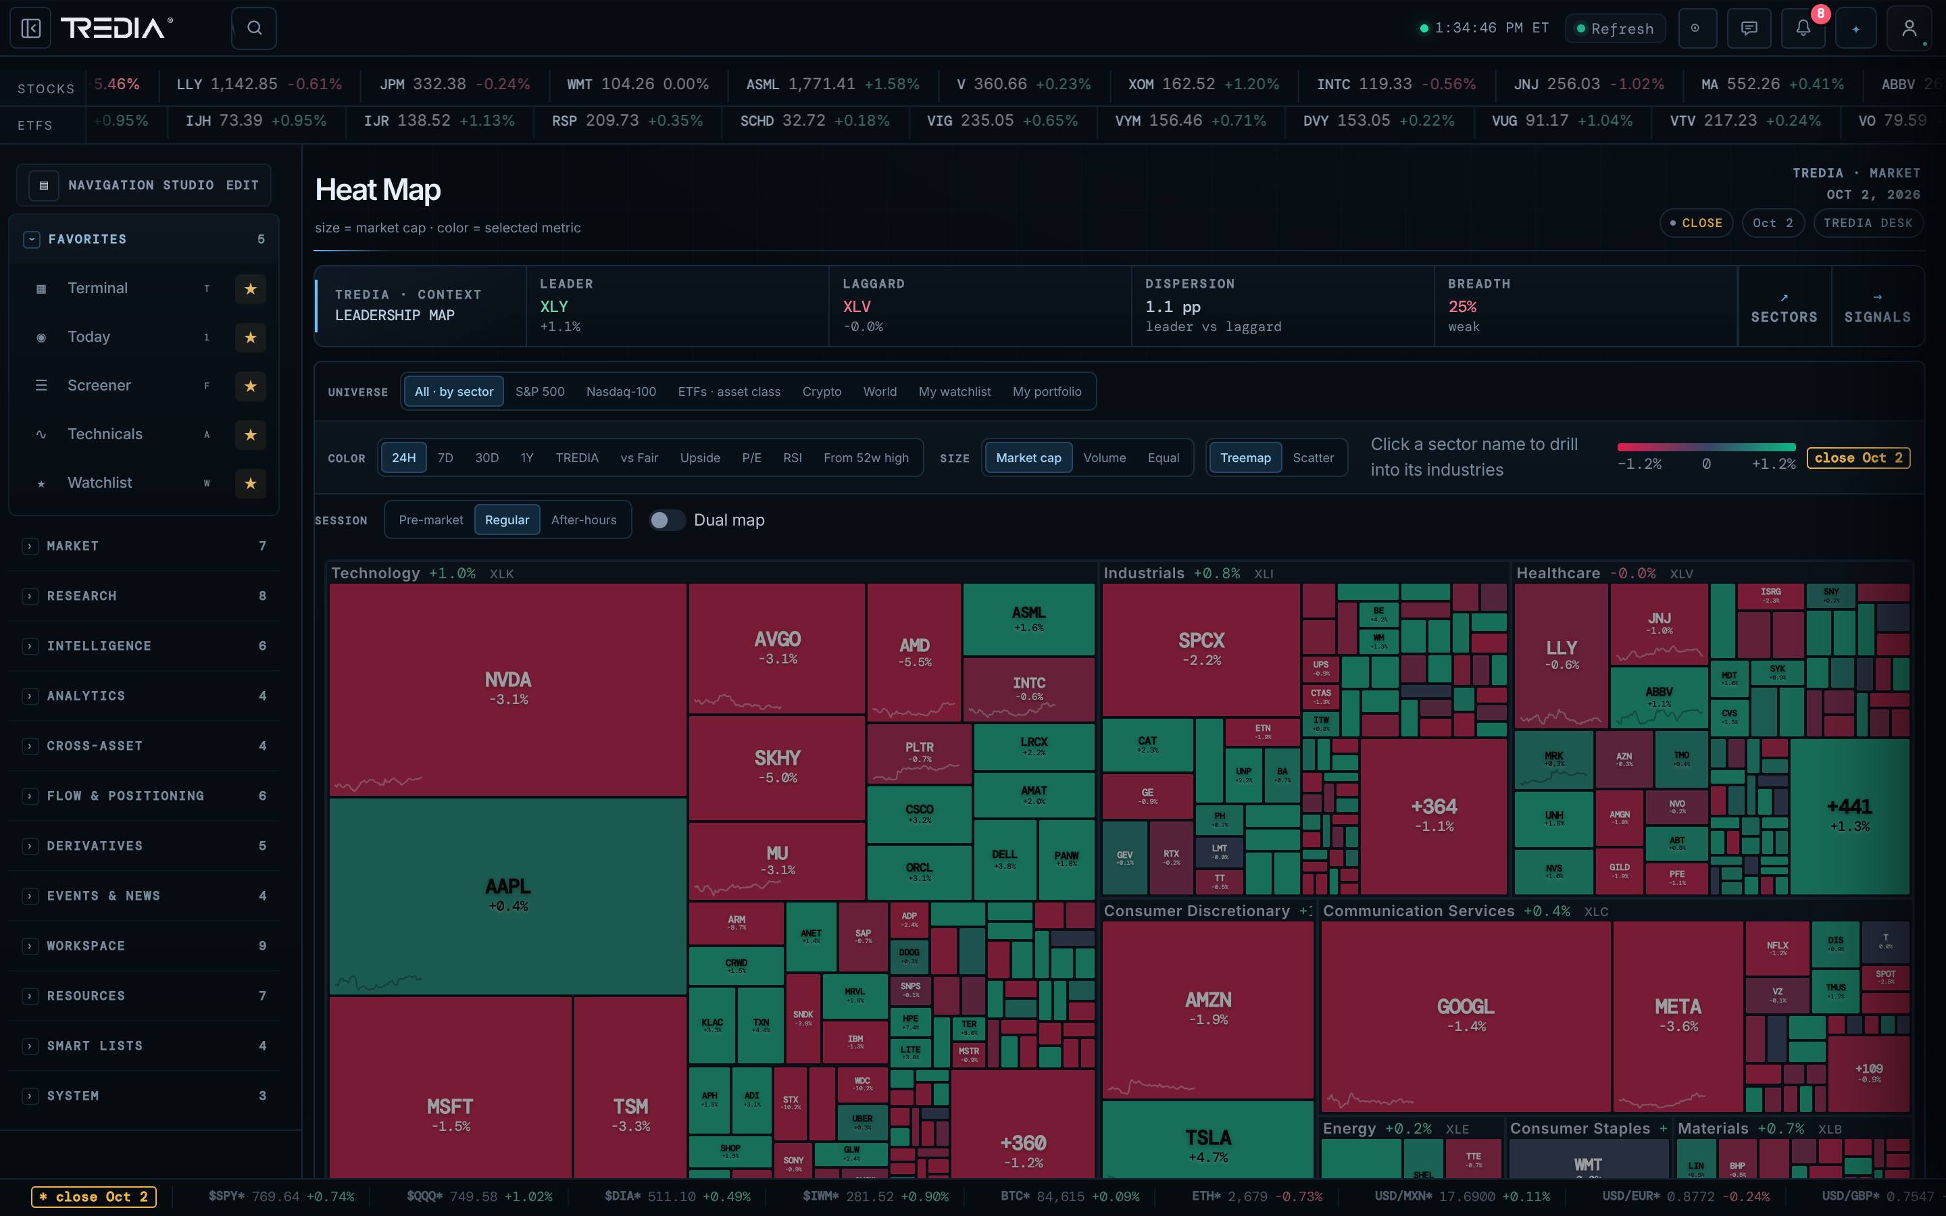
Task: Select Pre-market session
Action: [x=431, y=520]
